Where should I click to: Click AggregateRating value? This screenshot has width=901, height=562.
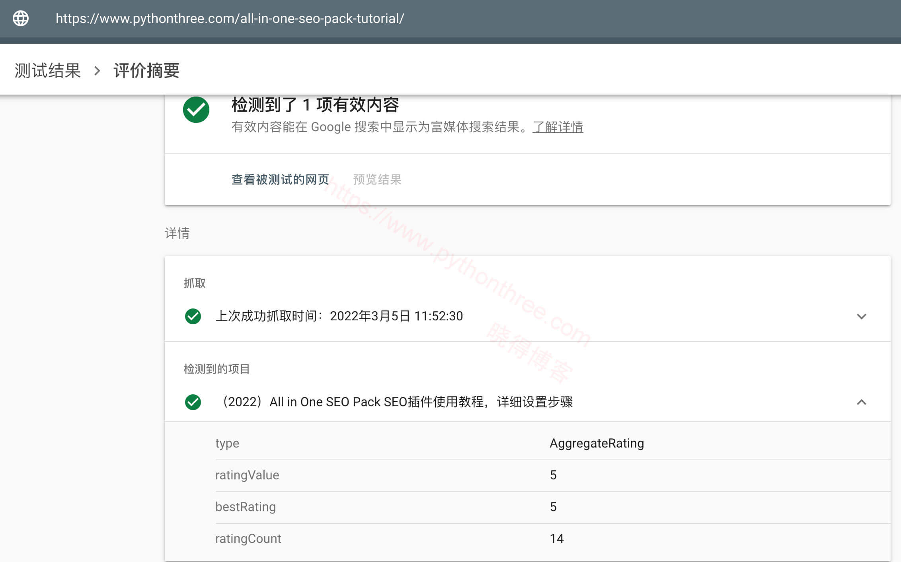click(x=597, y=444)
